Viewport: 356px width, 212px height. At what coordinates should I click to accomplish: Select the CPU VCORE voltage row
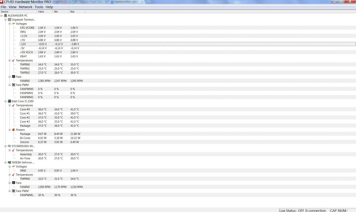[187, 28]
